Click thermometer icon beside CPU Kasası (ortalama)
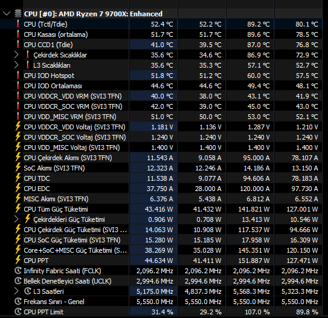 click(18, 34)
